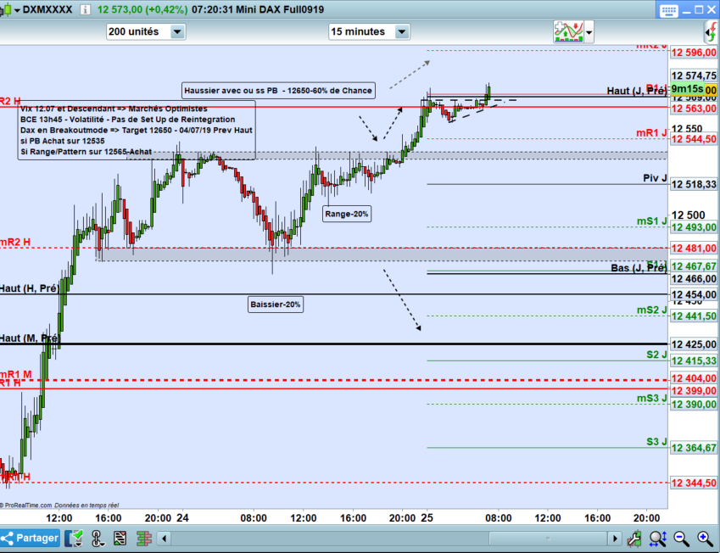Click the add indicator chart icon
Viewport: 720px width, 553px height.
click(x=568, y=31)
